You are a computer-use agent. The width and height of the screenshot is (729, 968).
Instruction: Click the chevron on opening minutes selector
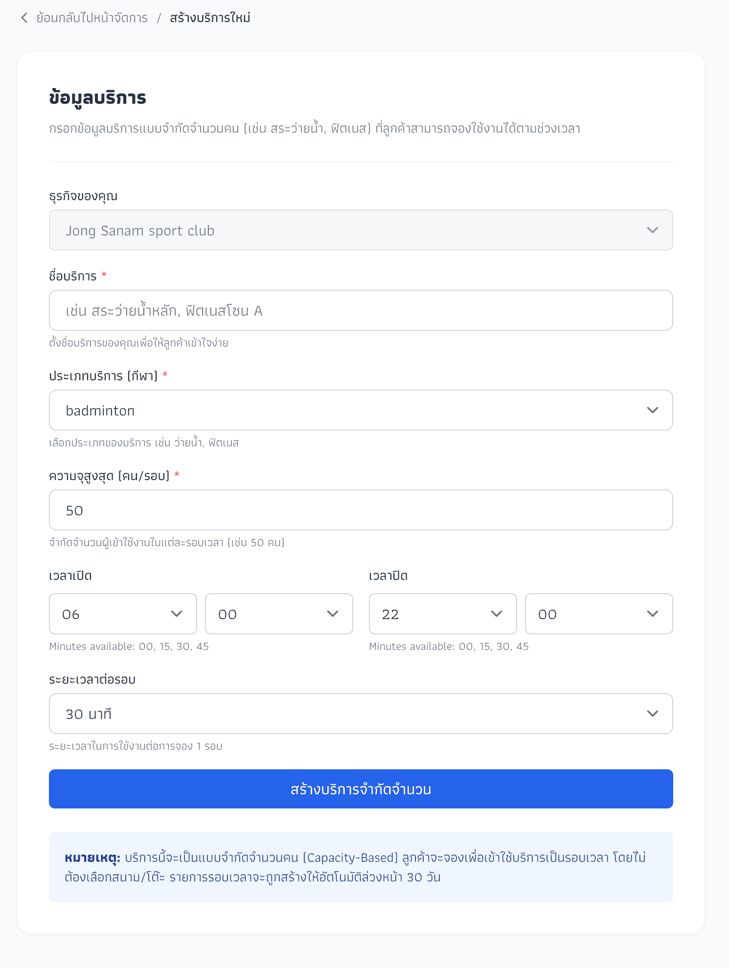tap(333, 614)
